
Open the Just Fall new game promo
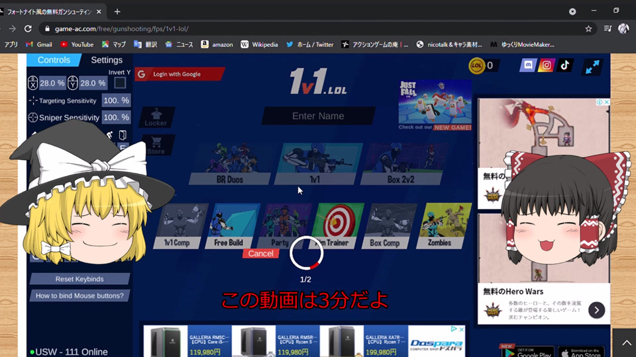tap(435, 105)
